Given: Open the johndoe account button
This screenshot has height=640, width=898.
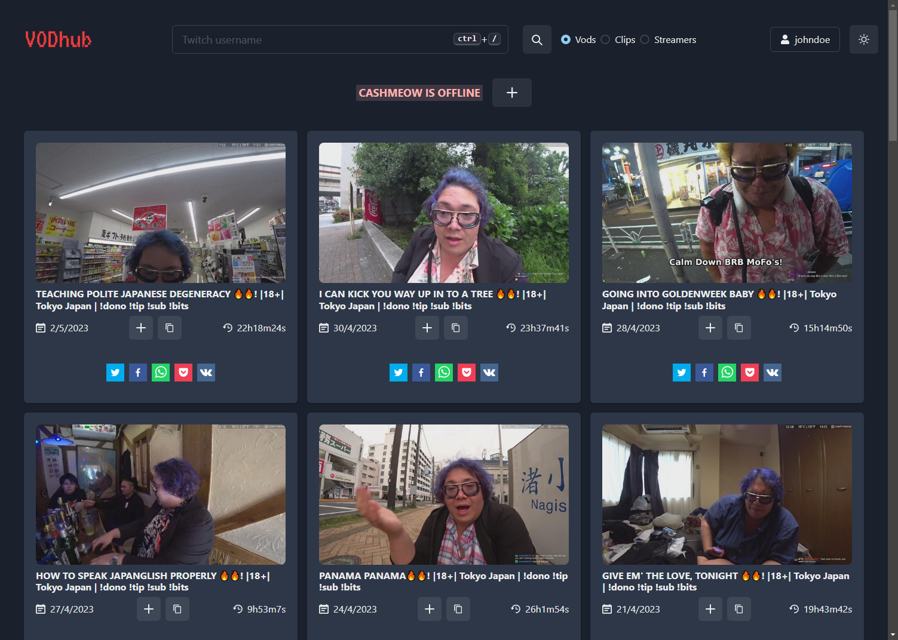Looking at the screenshot, I should pyautogui.click(x=805, y=39).
